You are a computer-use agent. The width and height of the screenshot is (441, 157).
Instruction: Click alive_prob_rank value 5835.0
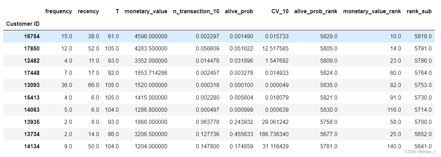tap(329, 85)
